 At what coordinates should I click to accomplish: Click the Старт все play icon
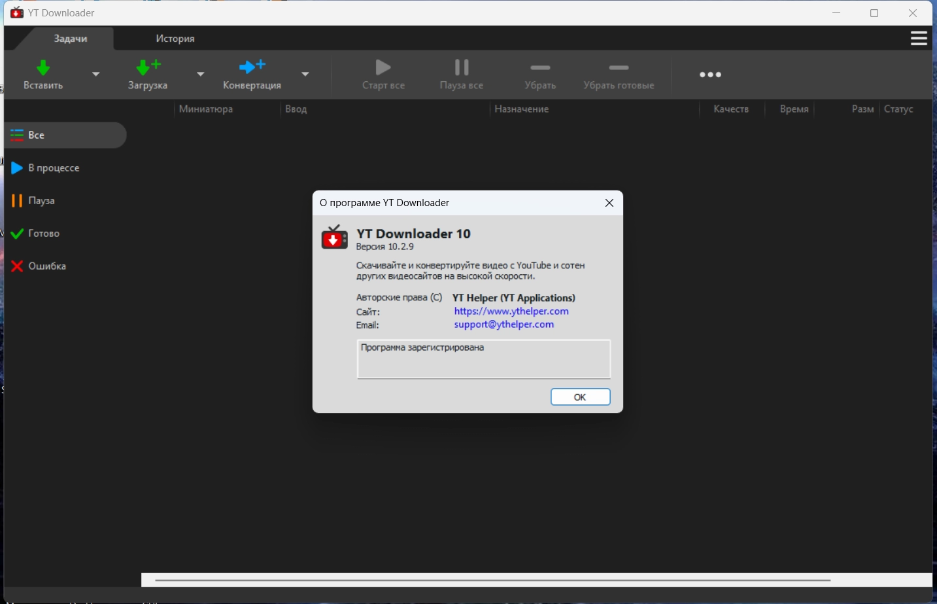click(383, 67)
